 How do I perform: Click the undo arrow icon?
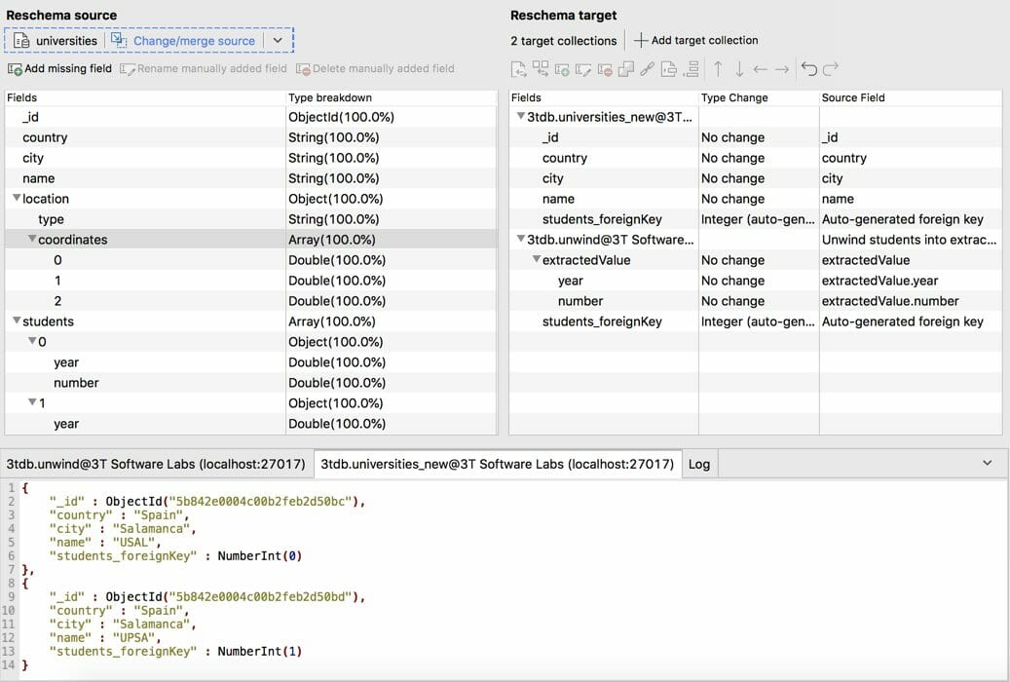[x=808, y=69]
